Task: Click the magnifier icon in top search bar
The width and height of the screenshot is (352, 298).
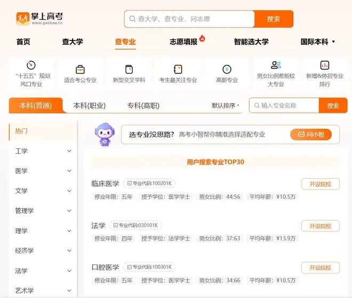Action: point(132,19)
